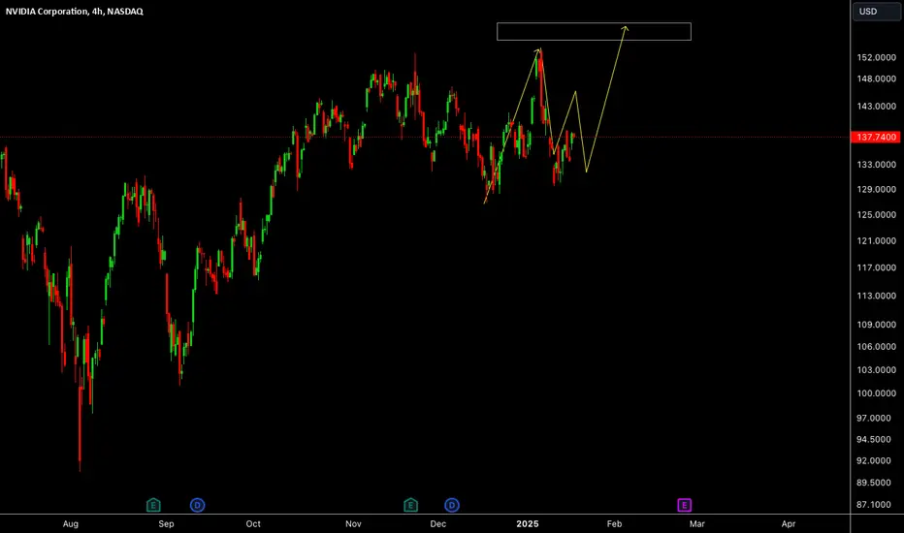Click the 106.0000 price scale label
The image size is (904, 533).
pyautogui.click(x=876, y=347)
